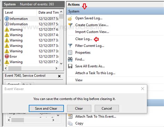The width and height of the screenshot is (164, 127).
Task: Click the Filter Current Log funnel icon
Action: [x=70, y=46]
